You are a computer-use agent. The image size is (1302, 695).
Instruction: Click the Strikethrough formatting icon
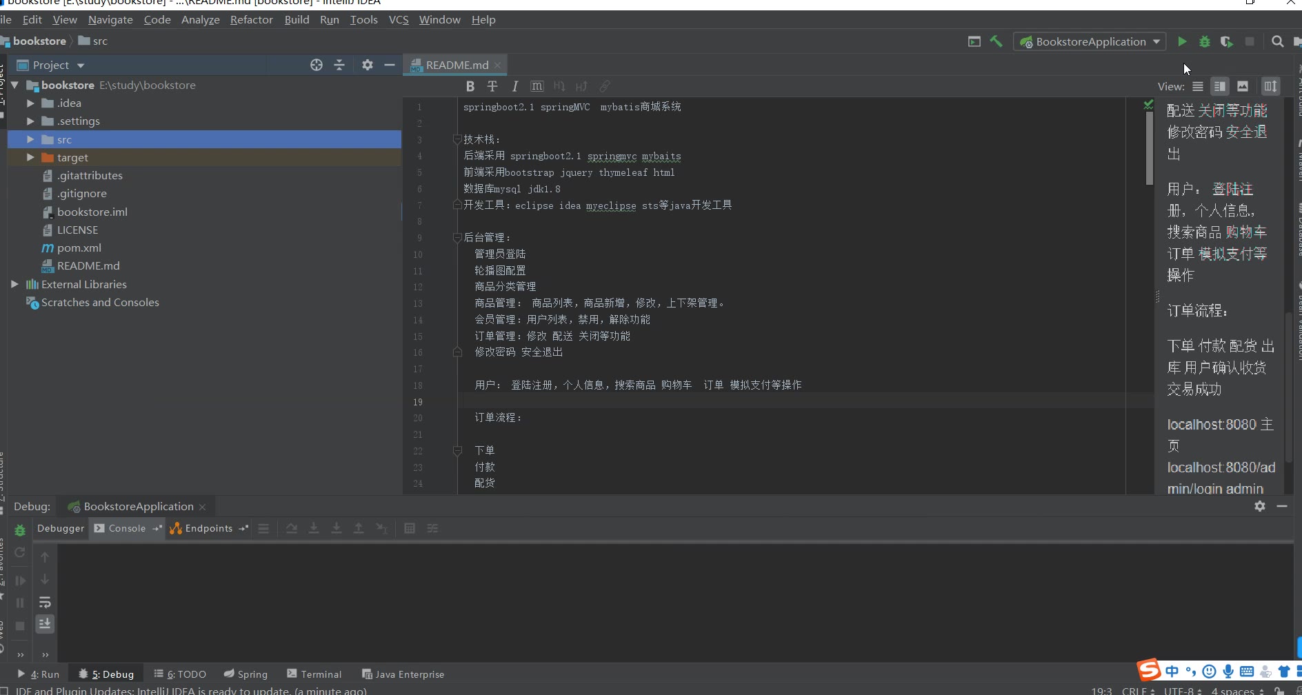(492, 86)
